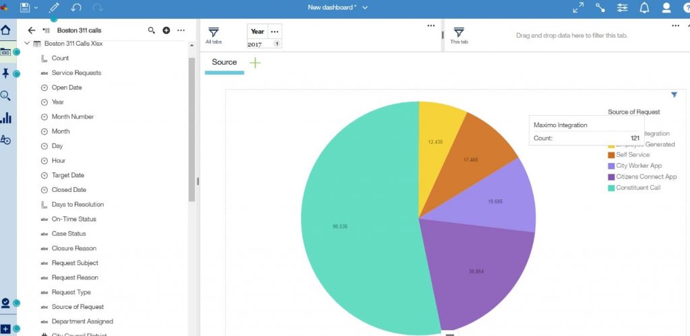
Task: Open the notifications bell
Action: pos(644,7)
